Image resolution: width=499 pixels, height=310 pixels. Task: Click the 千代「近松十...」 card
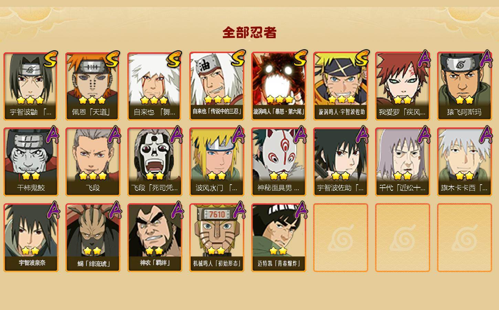402,162
